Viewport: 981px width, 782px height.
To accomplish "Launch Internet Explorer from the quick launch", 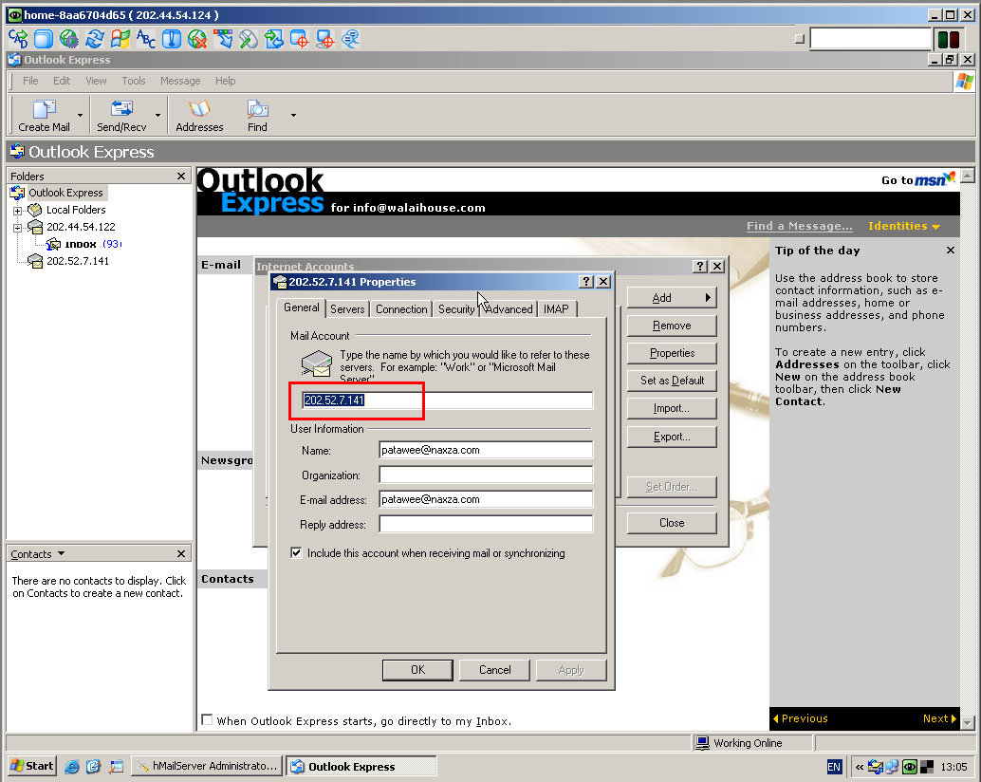I will (x=72, y=767).
